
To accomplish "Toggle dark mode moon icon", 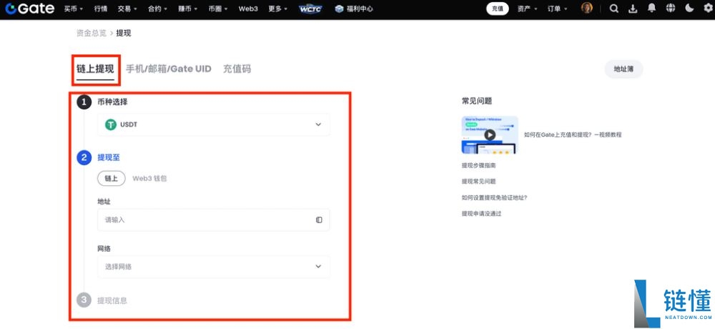I will click(x=689, y=9).
